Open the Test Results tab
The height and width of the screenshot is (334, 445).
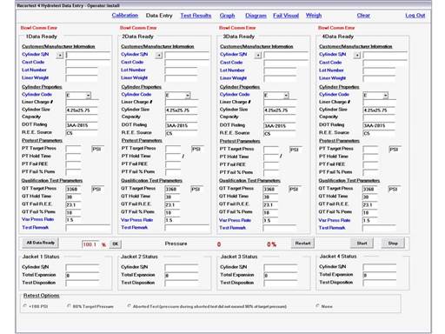coord(196,16)
